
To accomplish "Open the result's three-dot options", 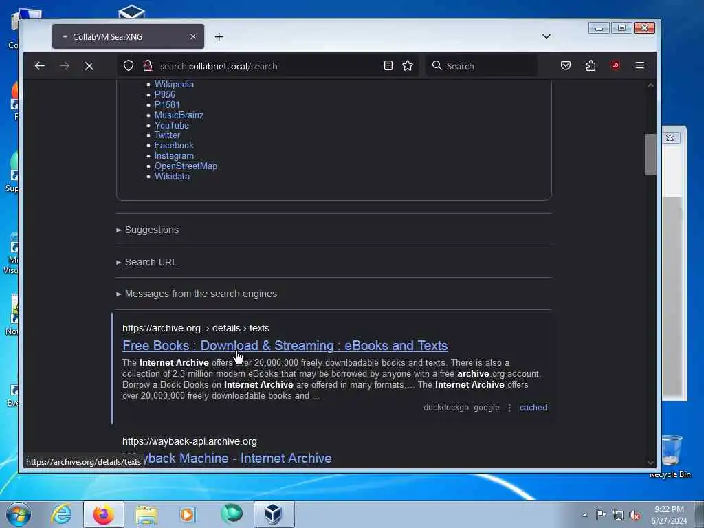I will [x=509, y=408].
